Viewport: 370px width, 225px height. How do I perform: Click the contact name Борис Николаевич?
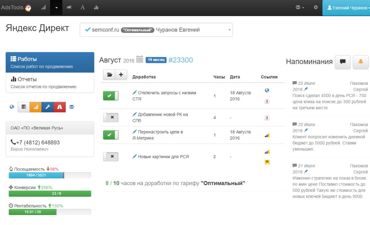pos(29,149)
